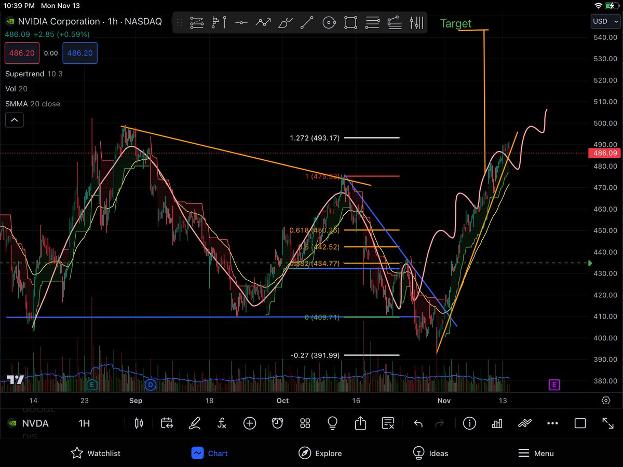This screenshot has width=623, height=467.
Task: Share the chart with the share icon
Action: (360, 423)
